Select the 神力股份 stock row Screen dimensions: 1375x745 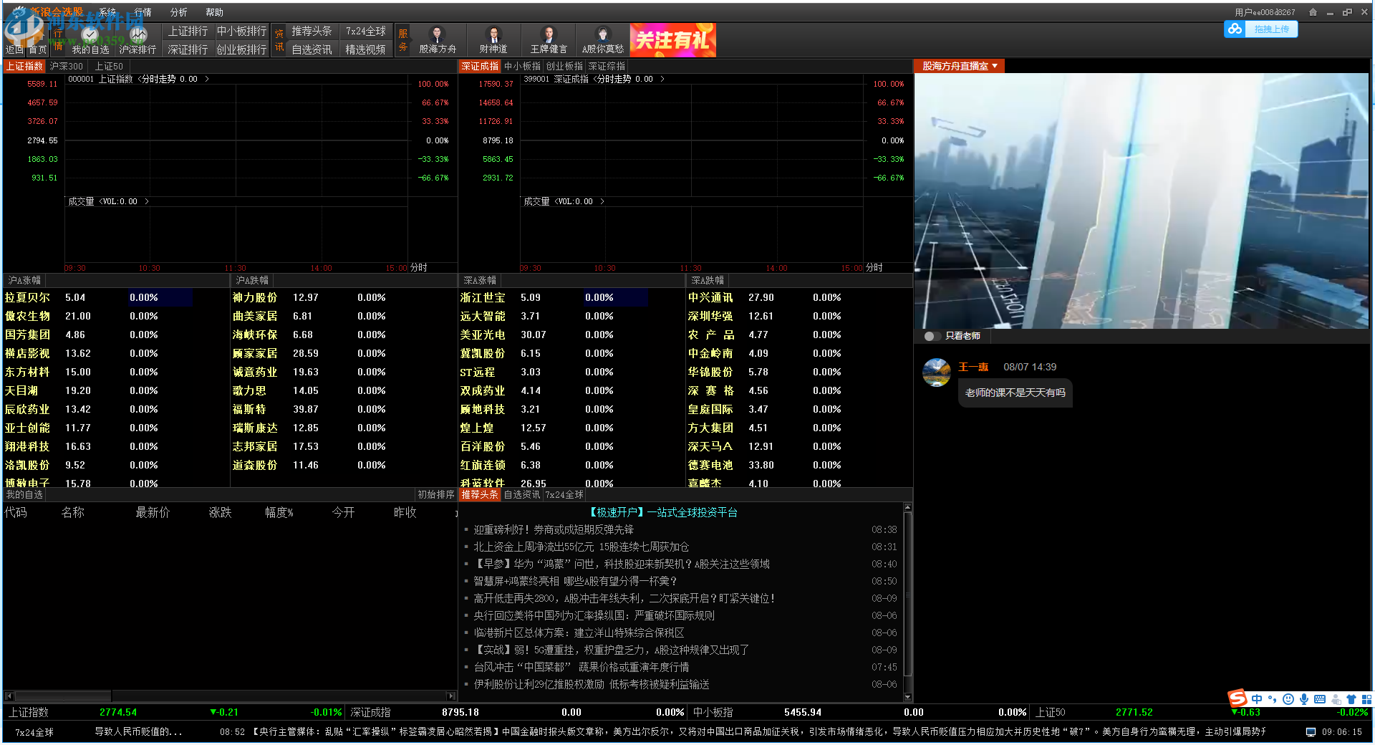point(344,297)
